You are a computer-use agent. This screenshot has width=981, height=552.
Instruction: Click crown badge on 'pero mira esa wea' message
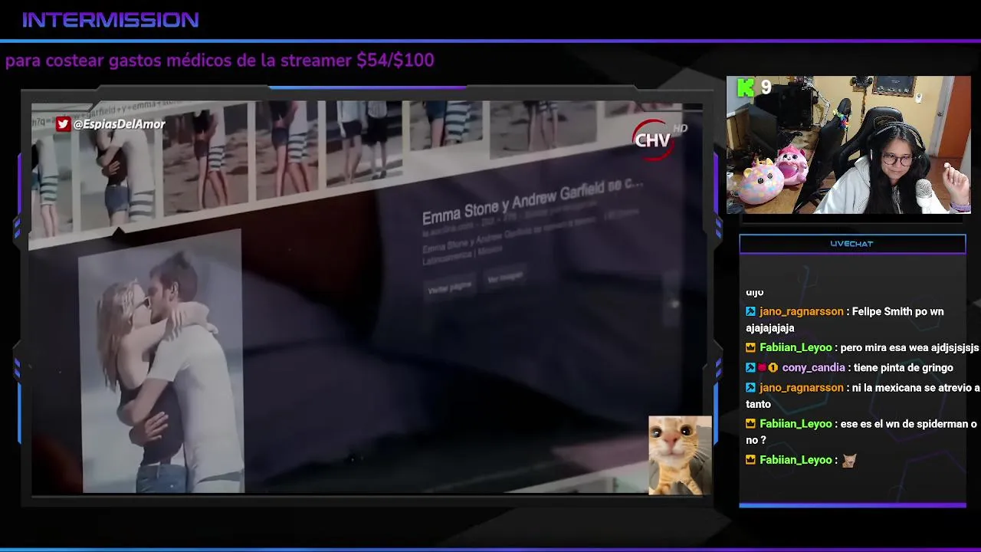click(x=750, y=347)
